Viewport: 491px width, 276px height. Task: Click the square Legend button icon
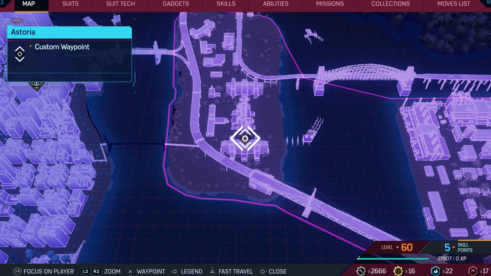tap(174, 272)
